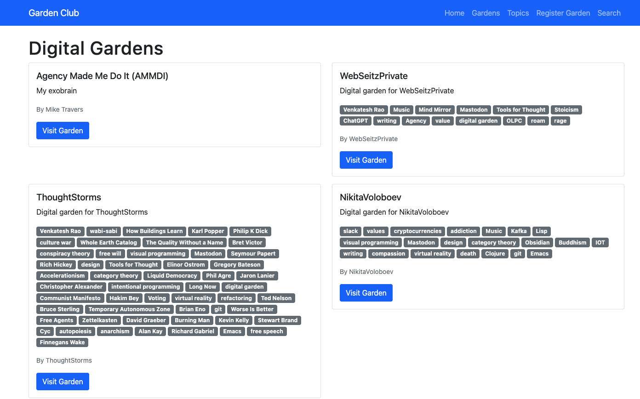Viewport: 640px width, 399px height.
Task: Choose the wabi-sabi topic tag
Action: pos(103,231)
